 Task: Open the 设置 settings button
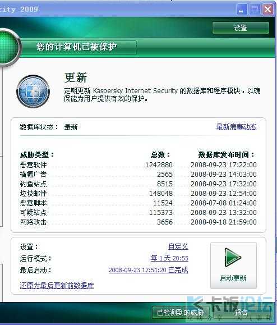[x=241, y=28]
